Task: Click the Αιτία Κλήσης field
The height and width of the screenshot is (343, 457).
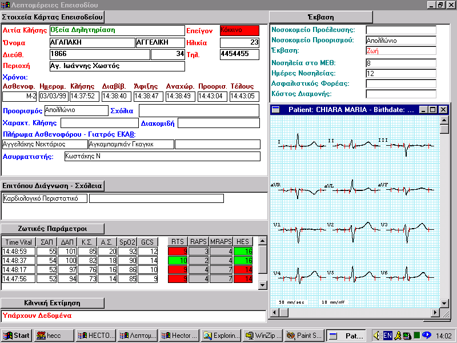Action: [x=117, y=30]
